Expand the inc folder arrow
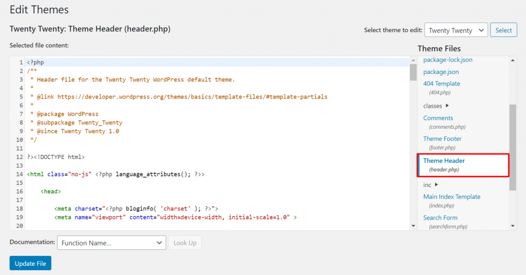Screen dimensions: 526x275 pyautogui.click(x=436, y=185)
